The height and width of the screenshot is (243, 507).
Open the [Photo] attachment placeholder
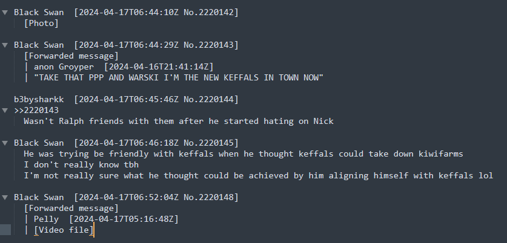point(41,23)
